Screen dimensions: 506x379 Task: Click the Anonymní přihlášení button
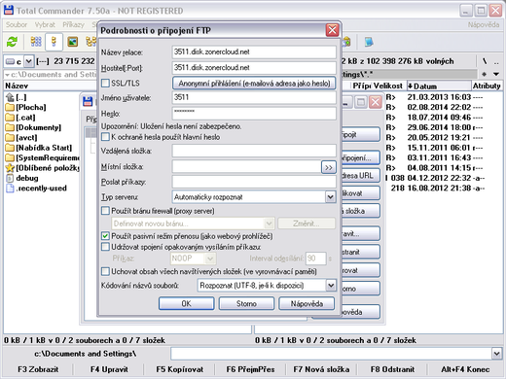254,84
